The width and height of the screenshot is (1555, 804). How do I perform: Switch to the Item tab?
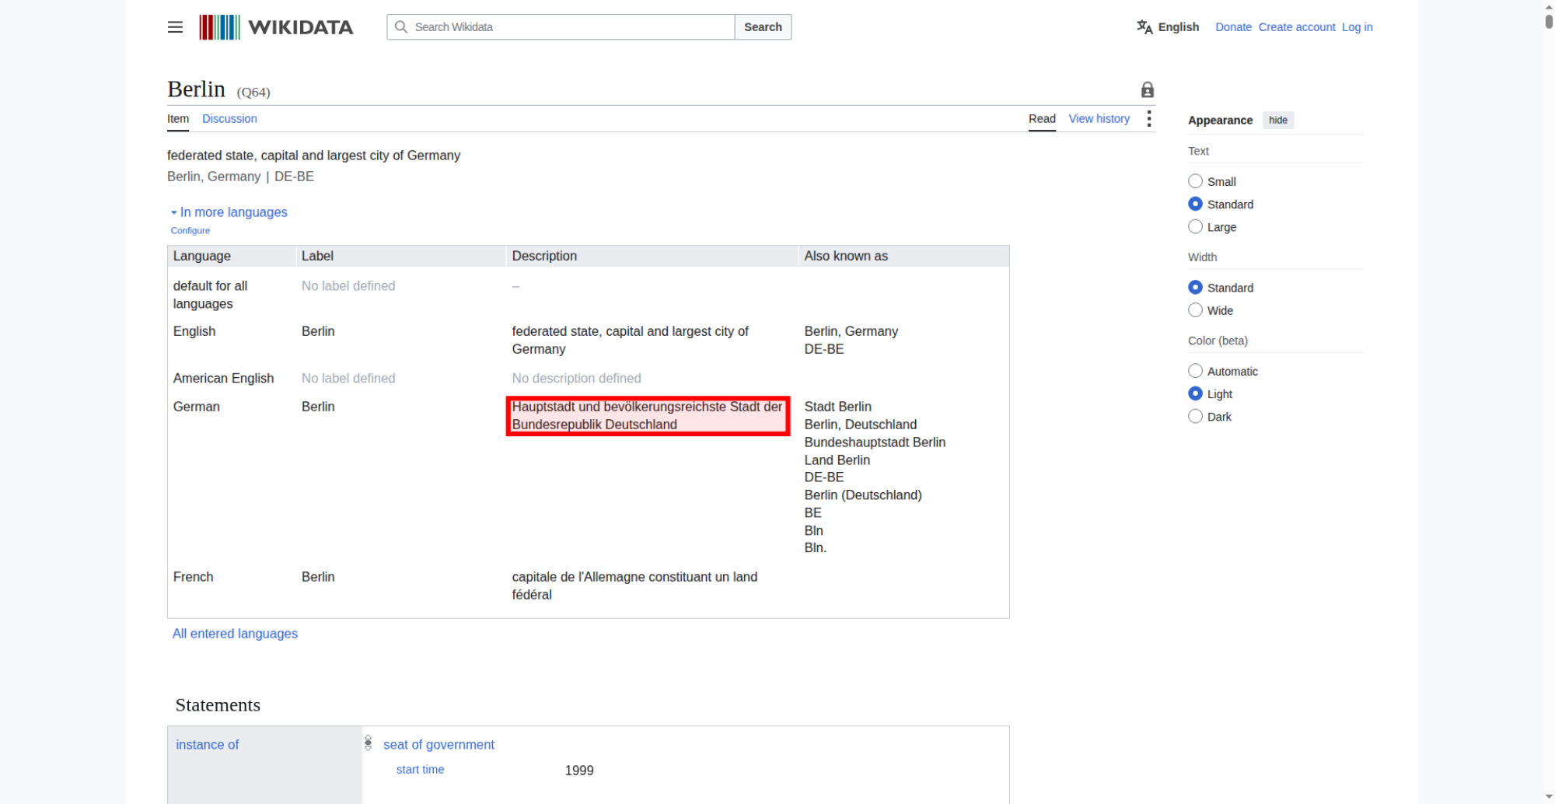pos(178,119)
